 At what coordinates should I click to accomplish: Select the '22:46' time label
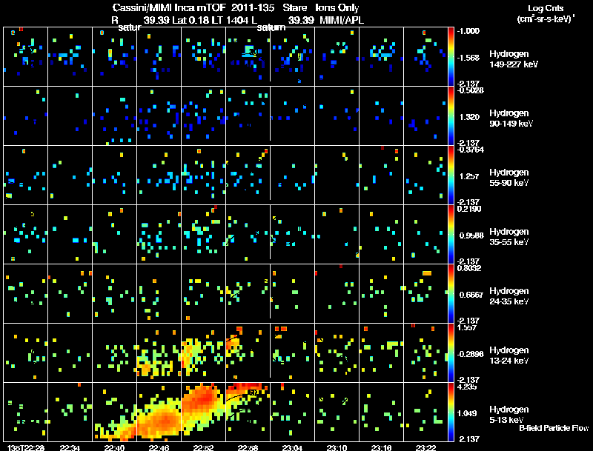(x=159, y=447)
